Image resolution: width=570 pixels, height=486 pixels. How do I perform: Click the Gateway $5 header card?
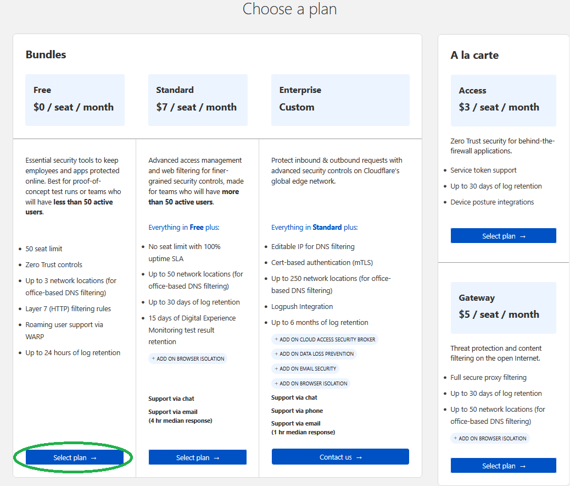(x=503, y=307)
